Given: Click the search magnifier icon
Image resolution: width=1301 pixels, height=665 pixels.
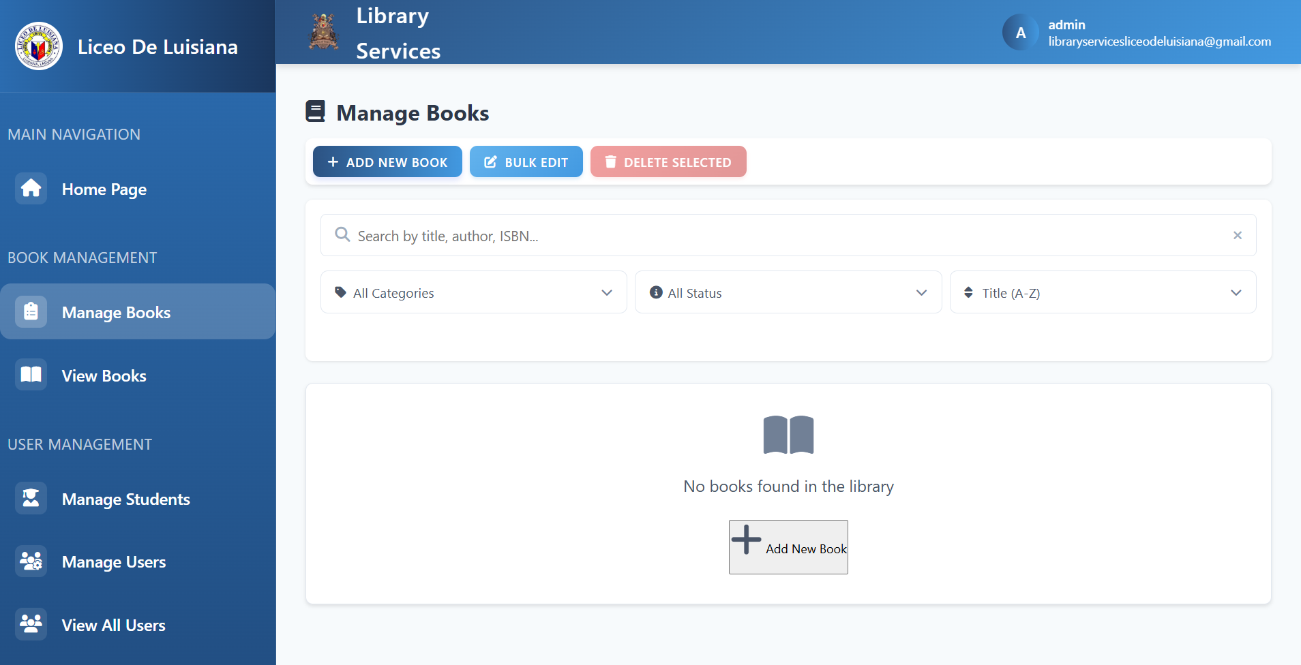Looking at the screenshot, I should 342,234.
